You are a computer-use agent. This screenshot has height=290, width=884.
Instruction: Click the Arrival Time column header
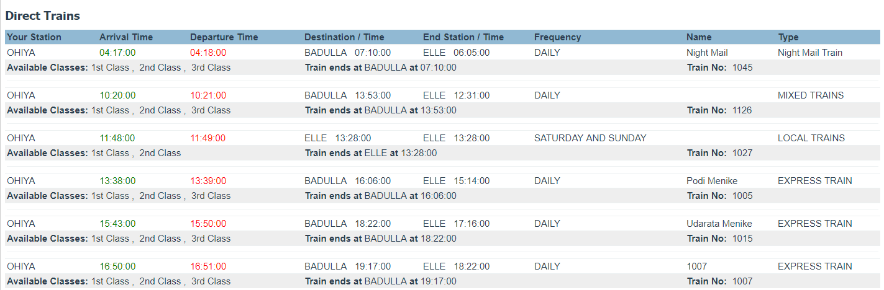pos(126,37)
